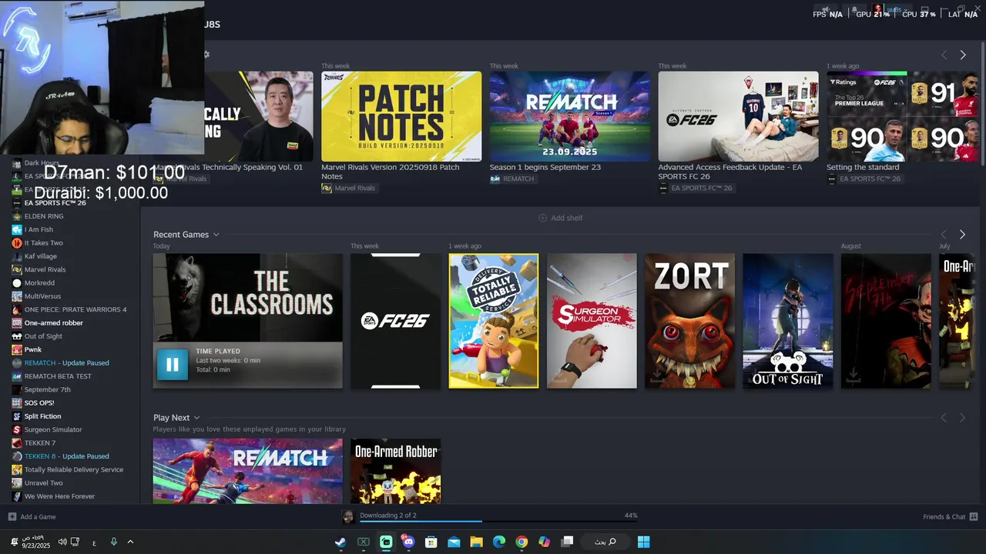Select Totally Reliable Delivery Service cover

tap(494, 321)
